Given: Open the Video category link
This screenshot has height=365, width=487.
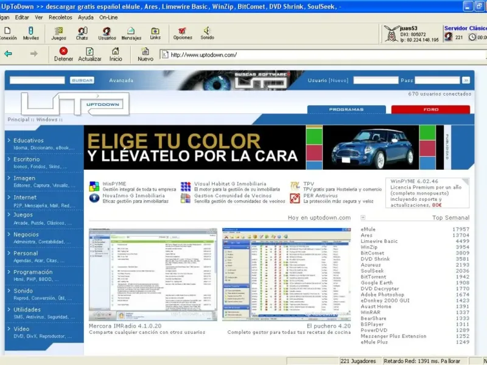Looking at the screenshot, I should tap(21, 328).
